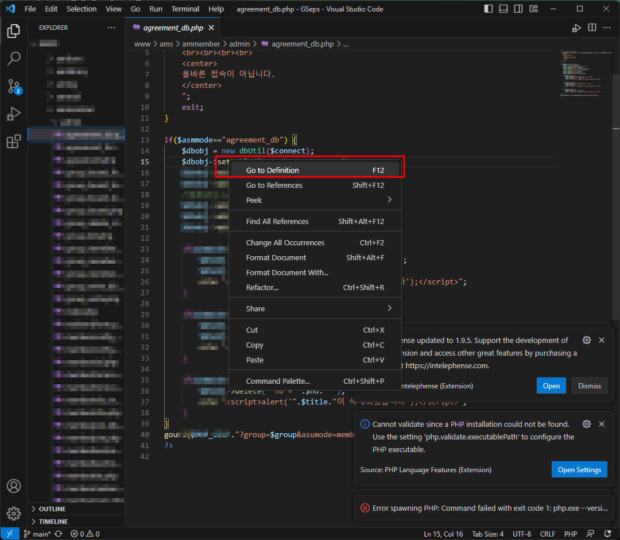Image resolution: width=620 pixels, height=540 pixels.
Task: Click the Open Settings button
Action: [579, 469]
